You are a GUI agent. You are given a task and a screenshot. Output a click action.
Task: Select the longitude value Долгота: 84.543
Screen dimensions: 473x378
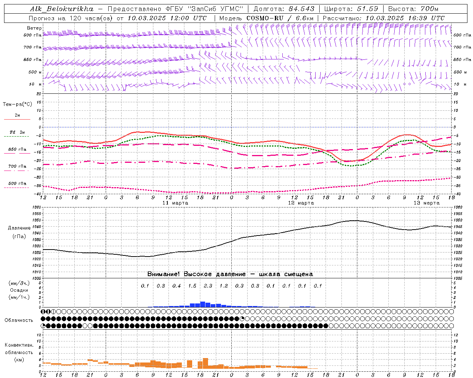pos(284,9)
